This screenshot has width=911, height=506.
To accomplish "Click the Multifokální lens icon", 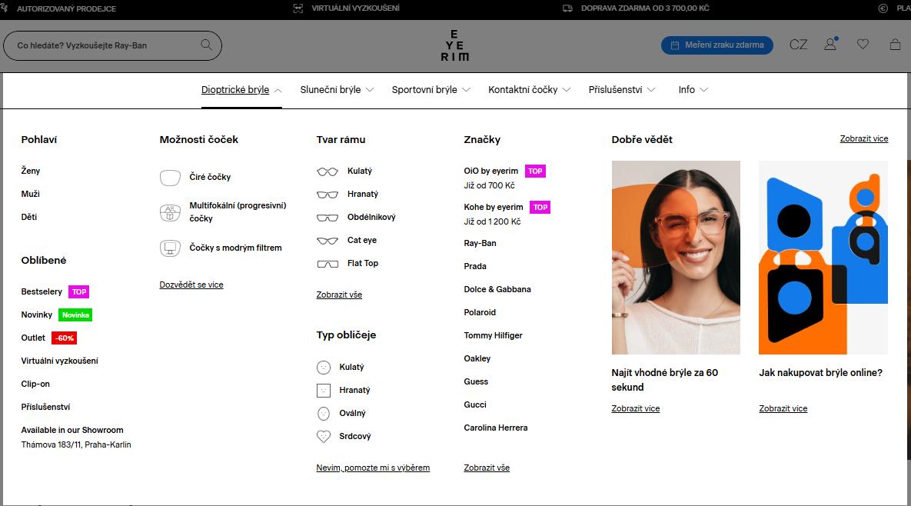I will click(x=170, y=212).
